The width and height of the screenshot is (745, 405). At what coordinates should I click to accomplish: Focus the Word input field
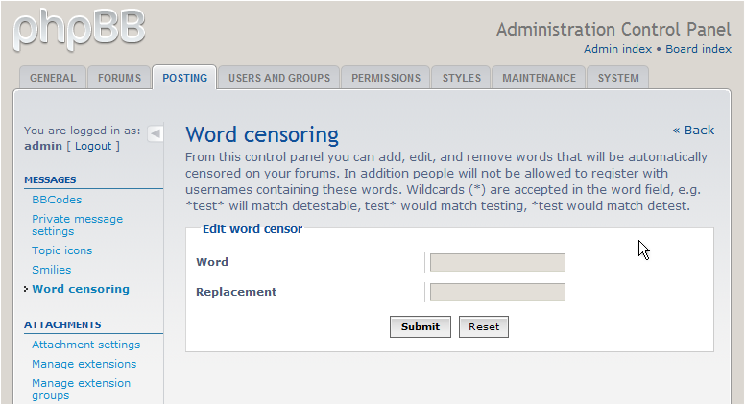(497, 263)
